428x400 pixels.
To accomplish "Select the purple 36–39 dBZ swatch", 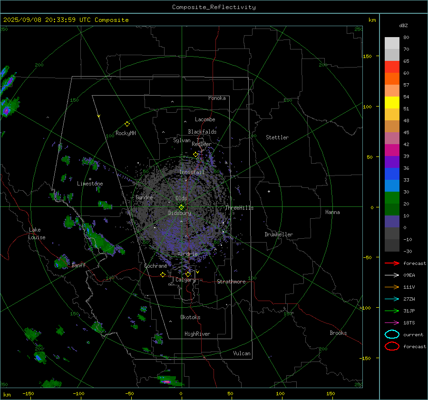I will pyautogui.click(x=392, y=162).
